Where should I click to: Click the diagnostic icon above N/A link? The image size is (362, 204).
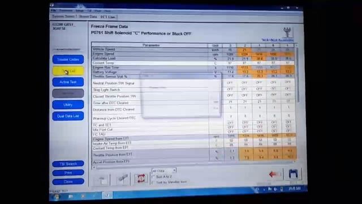coord(287,32)
